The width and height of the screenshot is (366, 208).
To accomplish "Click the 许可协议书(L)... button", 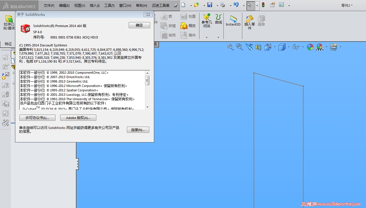I will click(37, 118).
